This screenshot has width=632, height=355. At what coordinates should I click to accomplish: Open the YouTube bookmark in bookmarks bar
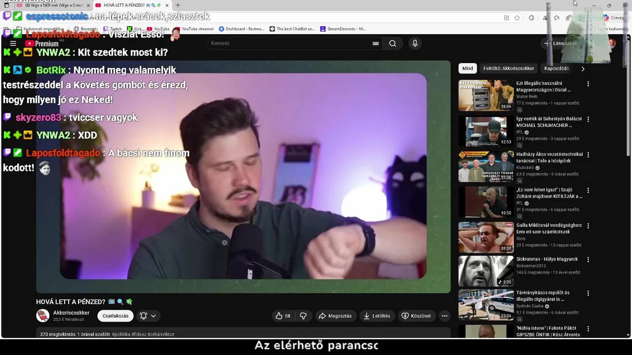[158, 29]
